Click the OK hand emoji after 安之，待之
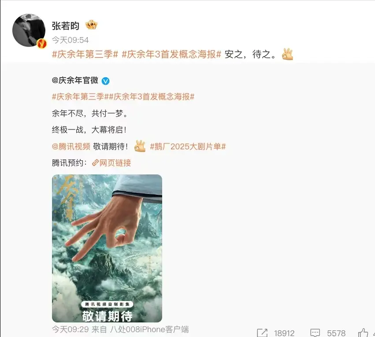The width and height of the screenshot is (375, 337). click(x=287, y=54)
